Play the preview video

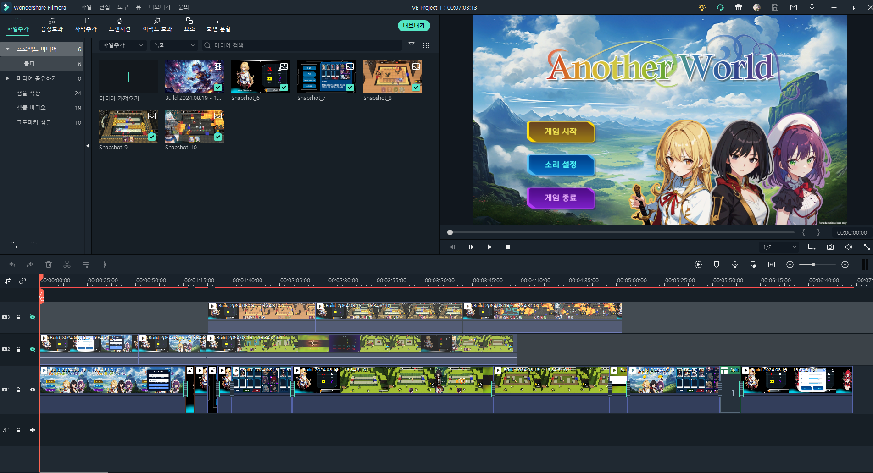[489, 247]
